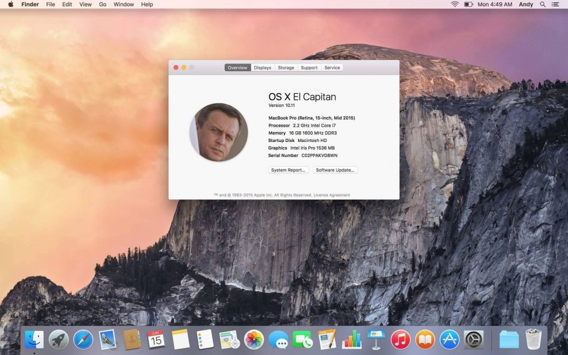The height and width of the screenshot is (355, 568).
Task: Click the Software Update... button
Action: (335, 170)
